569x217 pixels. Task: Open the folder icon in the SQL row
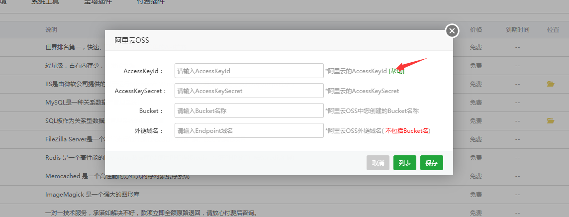point(551,120)
